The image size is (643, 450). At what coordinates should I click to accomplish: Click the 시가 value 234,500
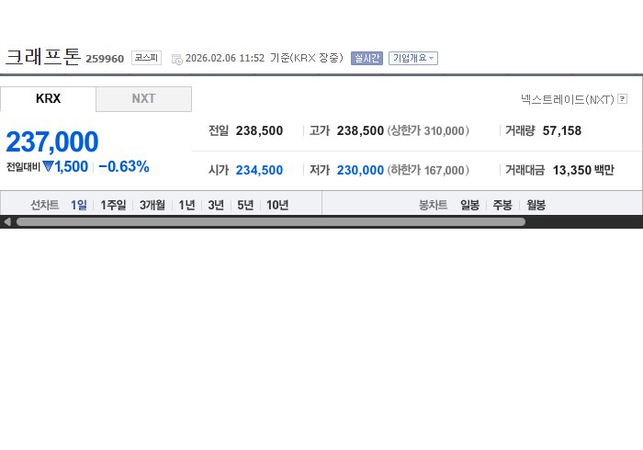click(259, 170)
